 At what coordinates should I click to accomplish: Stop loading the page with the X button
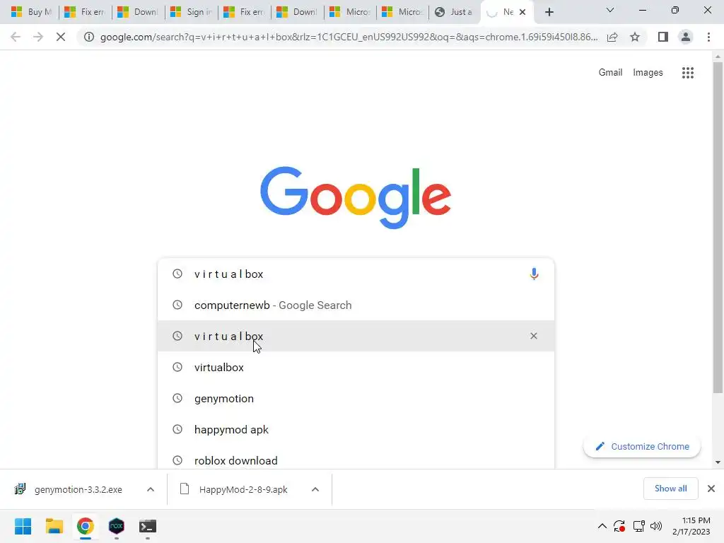pos(61,37)
